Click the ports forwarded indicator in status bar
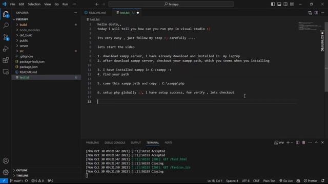 click(50, 180)
